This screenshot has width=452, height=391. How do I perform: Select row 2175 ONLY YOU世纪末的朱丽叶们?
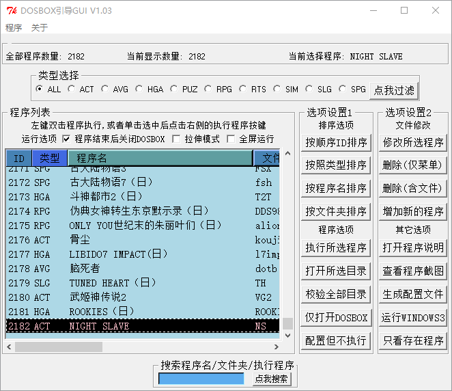(x=143, y=226)
